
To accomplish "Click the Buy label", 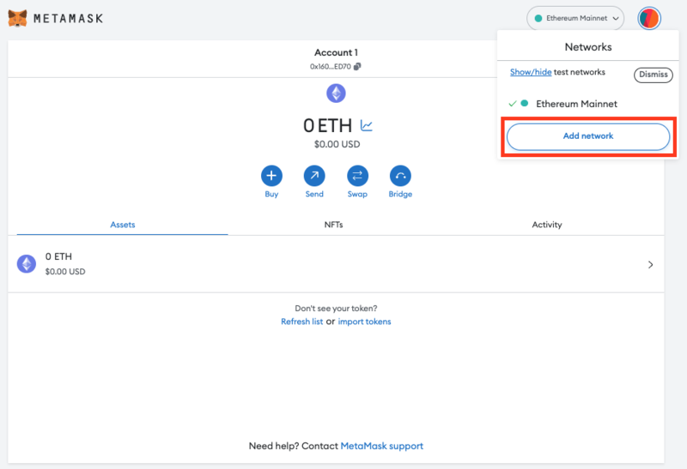I will pos(271,195).
